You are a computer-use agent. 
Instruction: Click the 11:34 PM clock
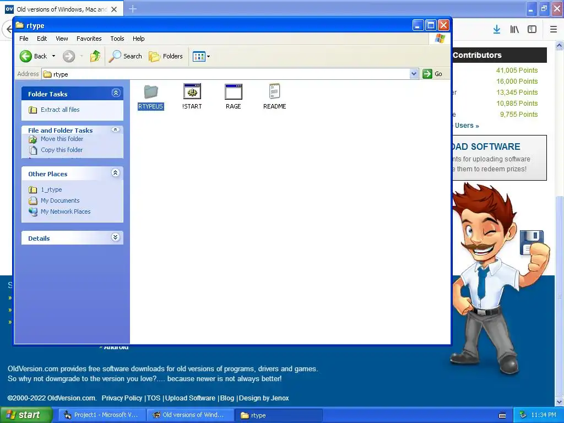[544, 415]
